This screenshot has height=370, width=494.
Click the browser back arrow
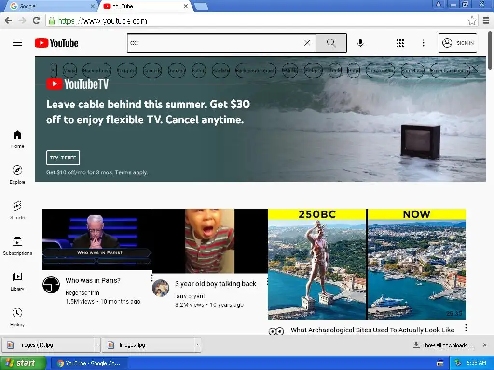[x=9, y=21]
